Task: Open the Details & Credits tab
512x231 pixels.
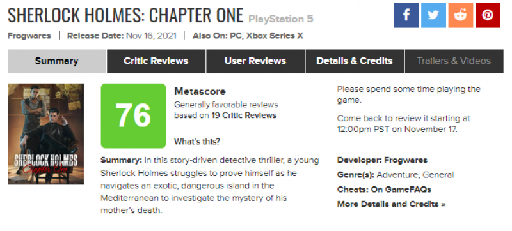Action: pyautogui.click(x=355, y=61)
